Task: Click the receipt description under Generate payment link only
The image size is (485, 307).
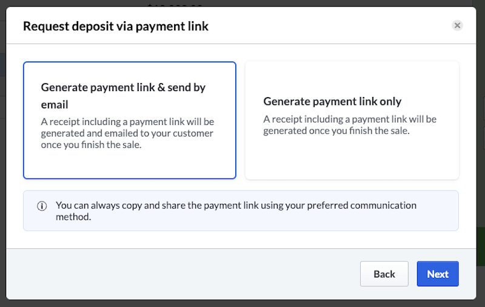Action: tap(350, 125)
